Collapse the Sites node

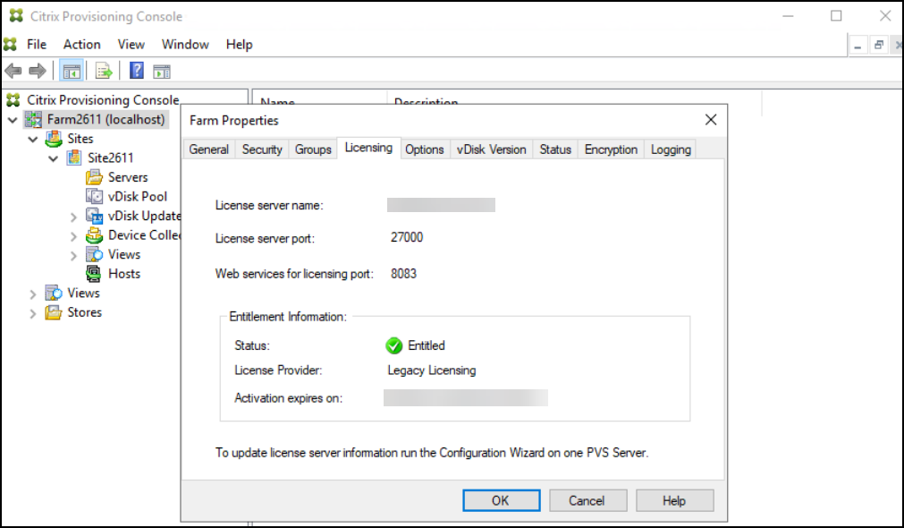pyautogui.click(x=33, y=138)
